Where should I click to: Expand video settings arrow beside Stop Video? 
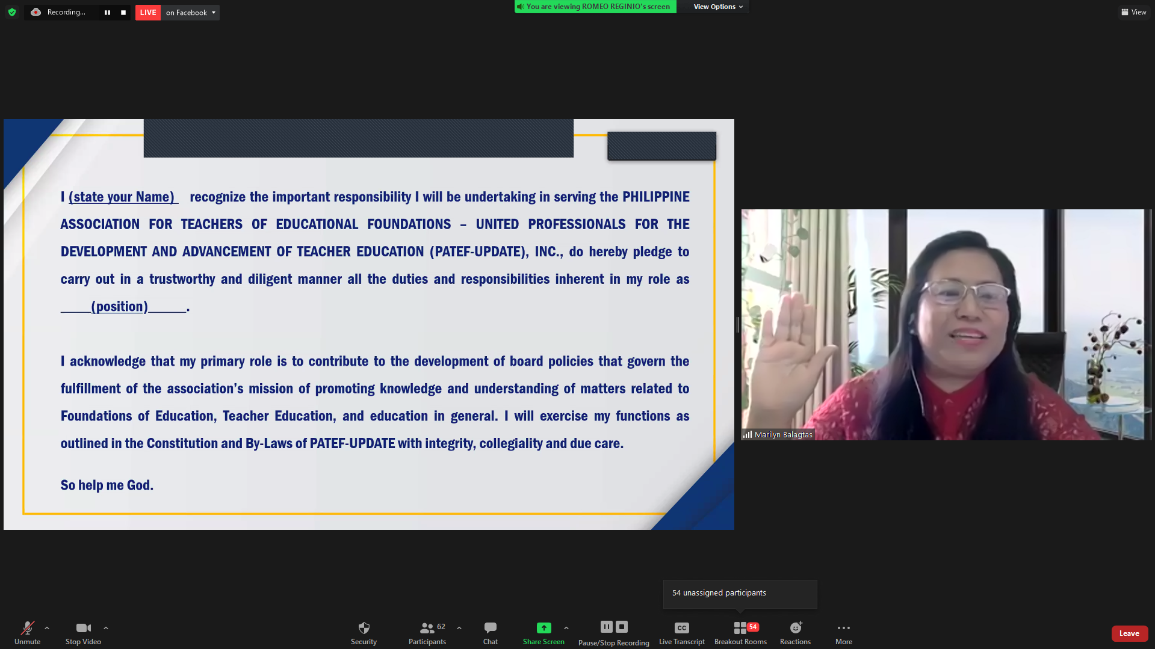click(106, 628)
